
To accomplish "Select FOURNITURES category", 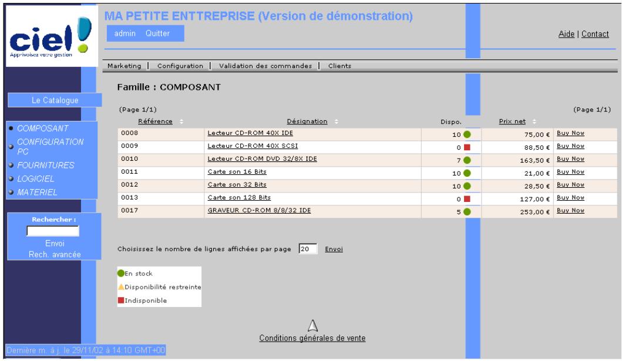I will coord(46,166).
